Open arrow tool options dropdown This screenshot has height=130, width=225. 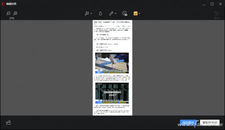[91, 14]
